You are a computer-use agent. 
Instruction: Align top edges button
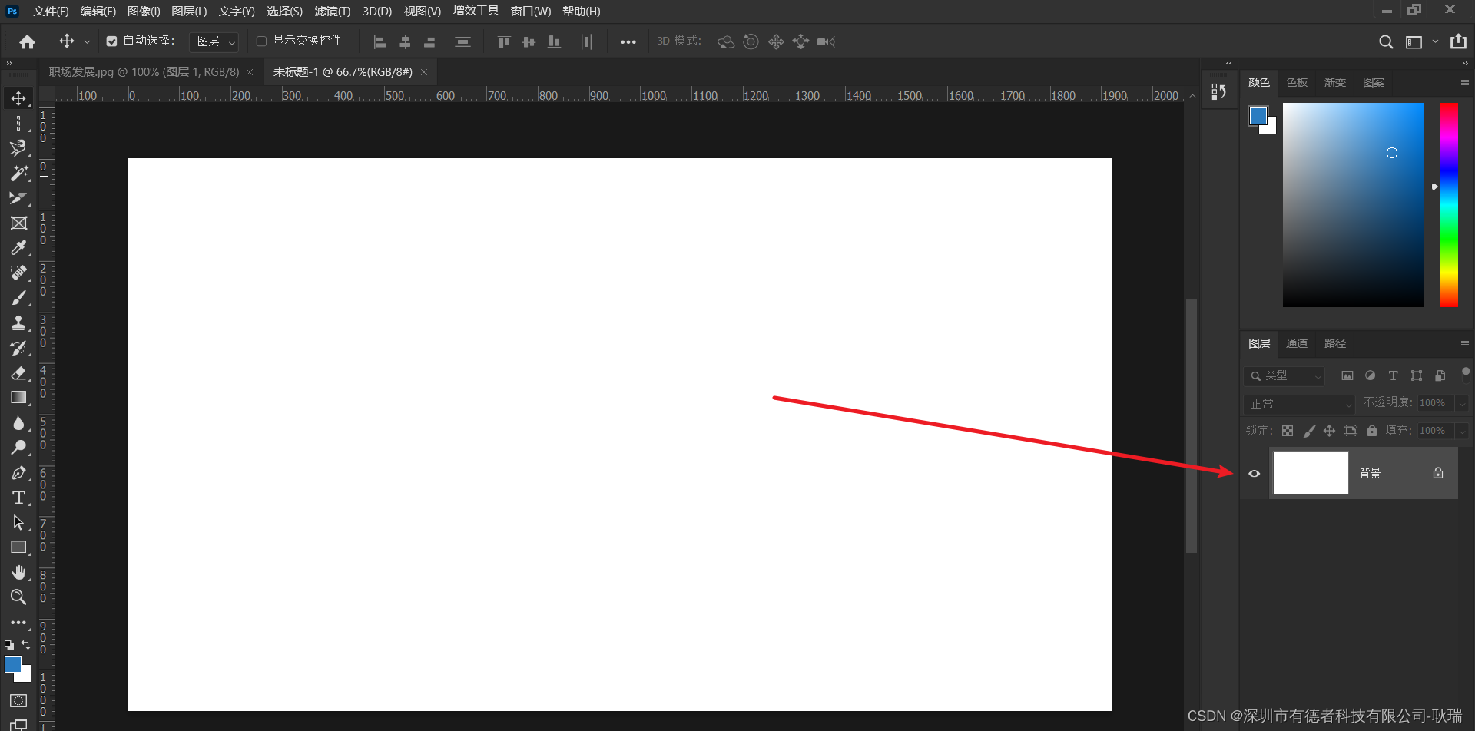point(504,41)
